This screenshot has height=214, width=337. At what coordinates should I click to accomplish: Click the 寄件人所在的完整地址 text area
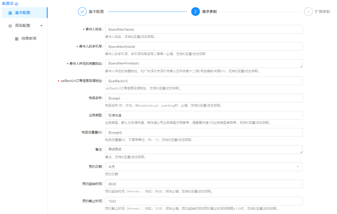pyautogui.click(x=204, y=64)
